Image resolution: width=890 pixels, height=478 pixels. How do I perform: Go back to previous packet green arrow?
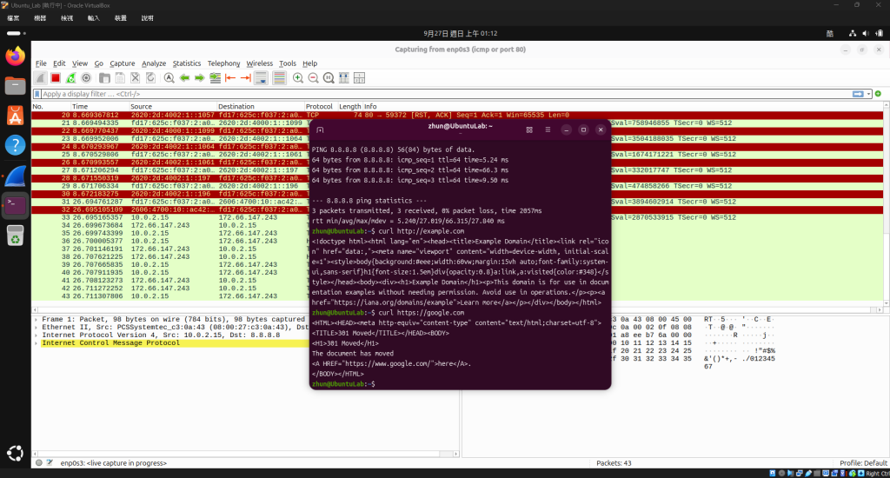pos(184,78)
